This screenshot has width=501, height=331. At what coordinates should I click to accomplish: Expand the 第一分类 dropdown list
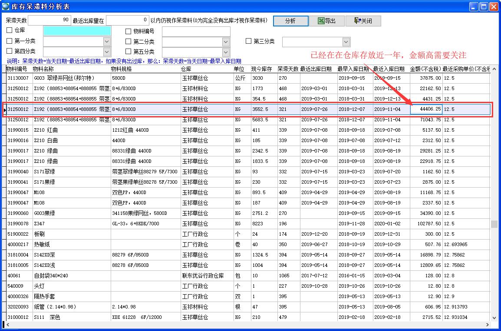[107, 42]
